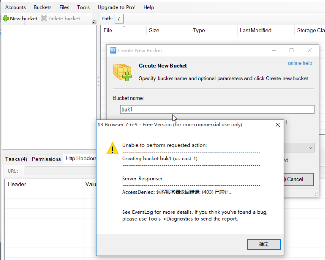Sort by the Last Modified column header
This screenshot has height=260, width=325.
(x=266, y=30)
